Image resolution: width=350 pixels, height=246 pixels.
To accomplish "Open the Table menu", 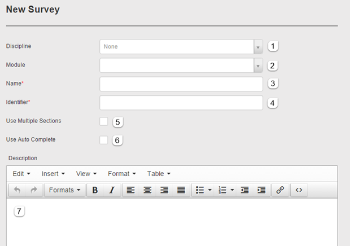I will 159,174.
